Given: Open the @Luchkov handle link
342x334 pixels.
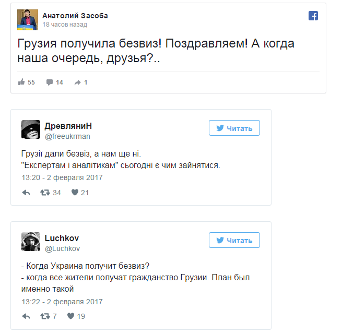Looking at the screenshot, I should (x=62, y=249).
